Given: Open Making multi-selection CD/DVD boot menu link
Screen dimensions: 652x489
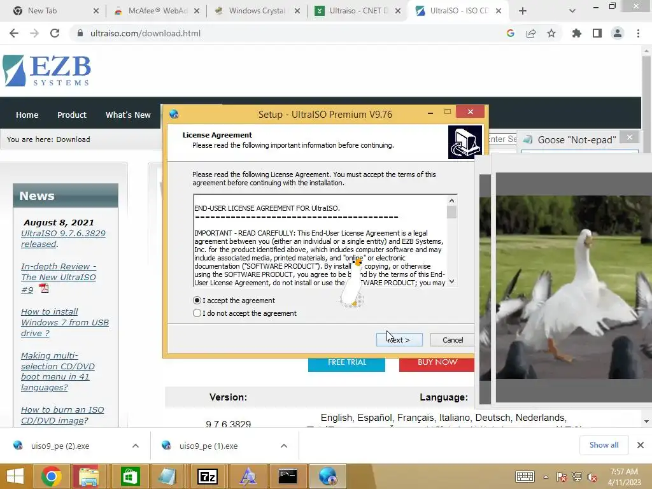Looking at the screenshot, I should (x=58, y=371).
